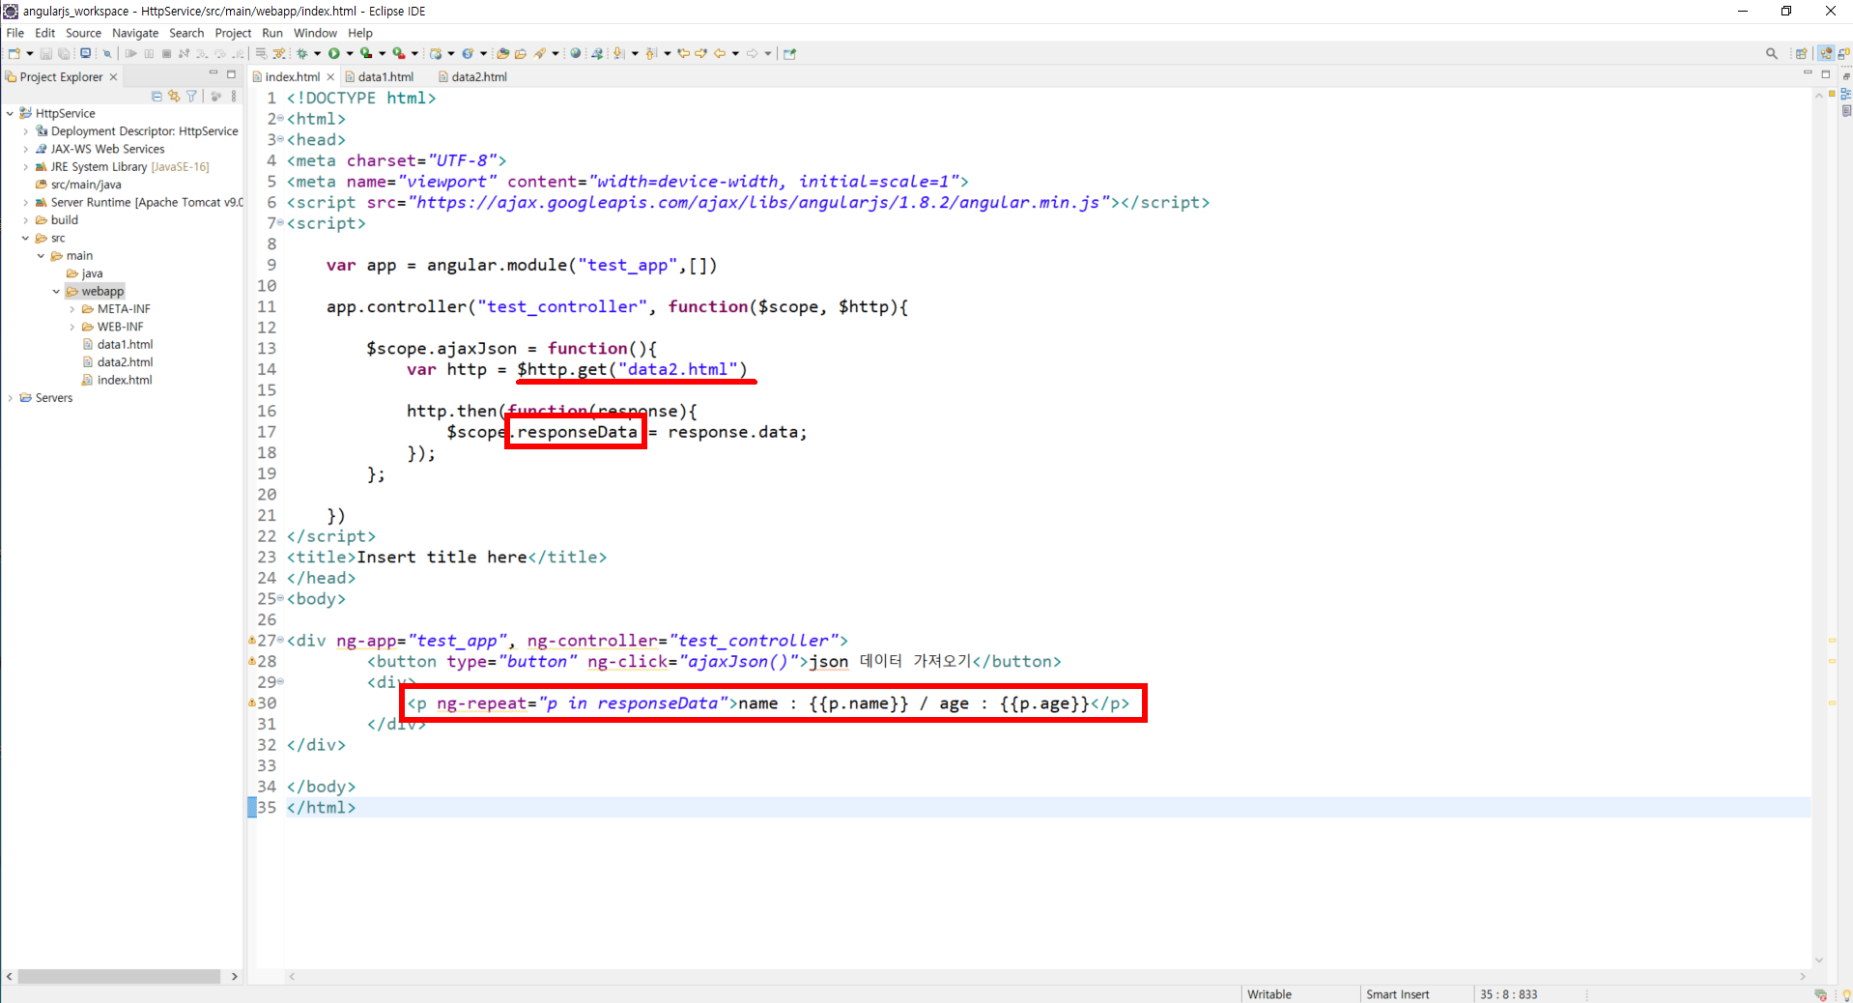Image resolution: width=1853 pixels, height=1003 pixels.
Task: Select index.html in the project tree
Action: pyautogui.click(x=117, y=380)
